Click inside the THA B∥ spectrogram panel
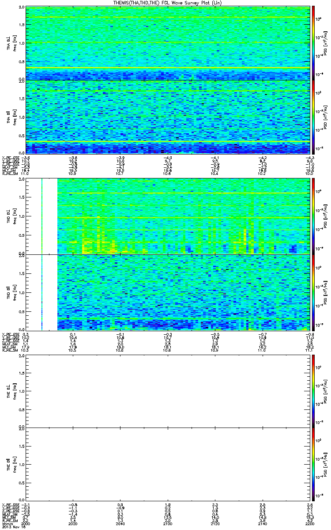The width and height of the screenshot is (331, 530). pos(168,117)
